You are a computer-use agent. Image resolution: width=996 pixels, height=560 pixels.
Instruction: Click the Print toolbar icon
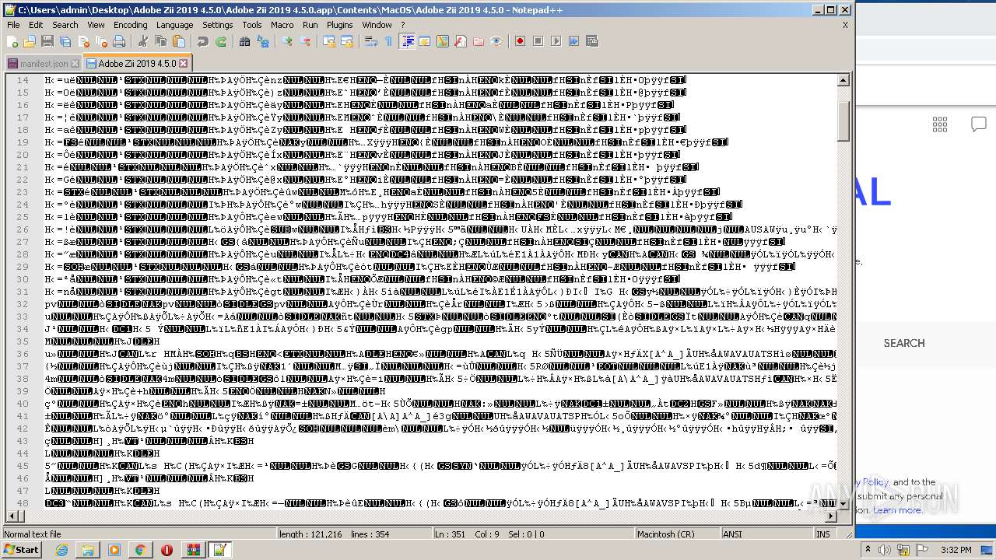(x=120, y=41)
